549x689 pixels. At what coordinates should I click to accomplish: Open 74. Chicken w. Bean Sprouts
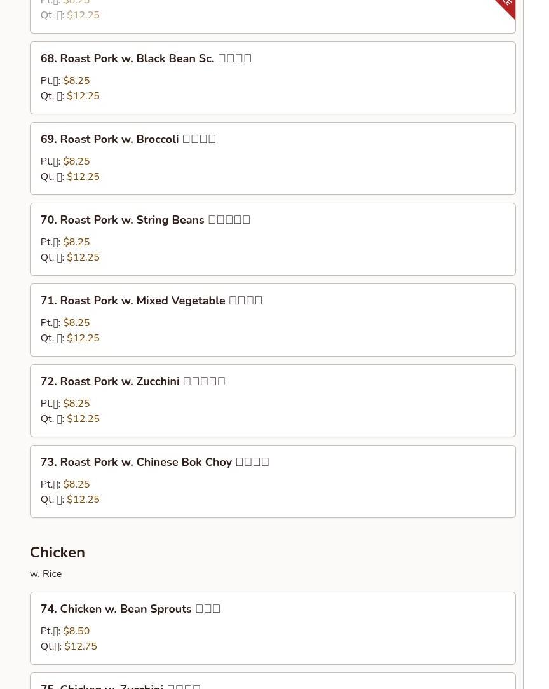tap(130, 609)
